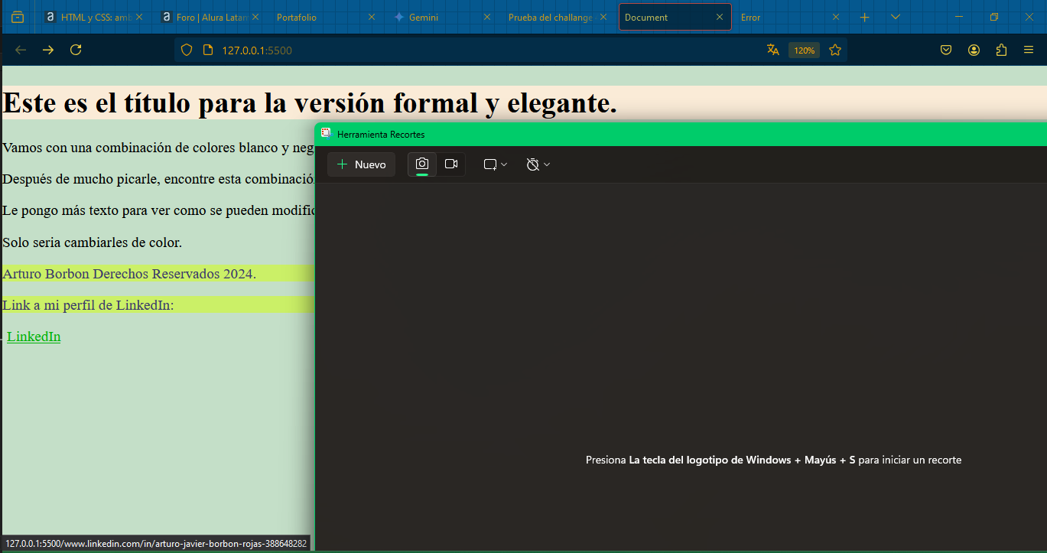Click text 'Solo seria cambiarles de color.'
The image size is (1047, 553).
(93, 242)
